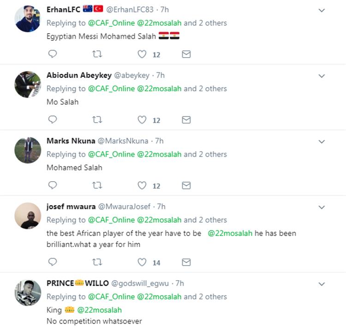The width and height of the screenshot is (346, 331).
Task: Open @CAF_Online link in ErhanLFC's reply
Action: point(111,23)
